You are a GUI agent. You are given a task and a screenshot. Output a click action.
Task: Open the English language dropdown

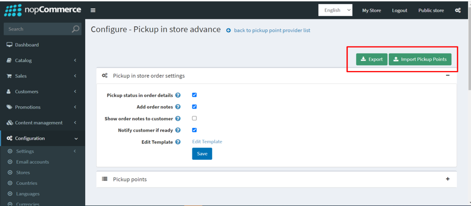click(335, 10)
